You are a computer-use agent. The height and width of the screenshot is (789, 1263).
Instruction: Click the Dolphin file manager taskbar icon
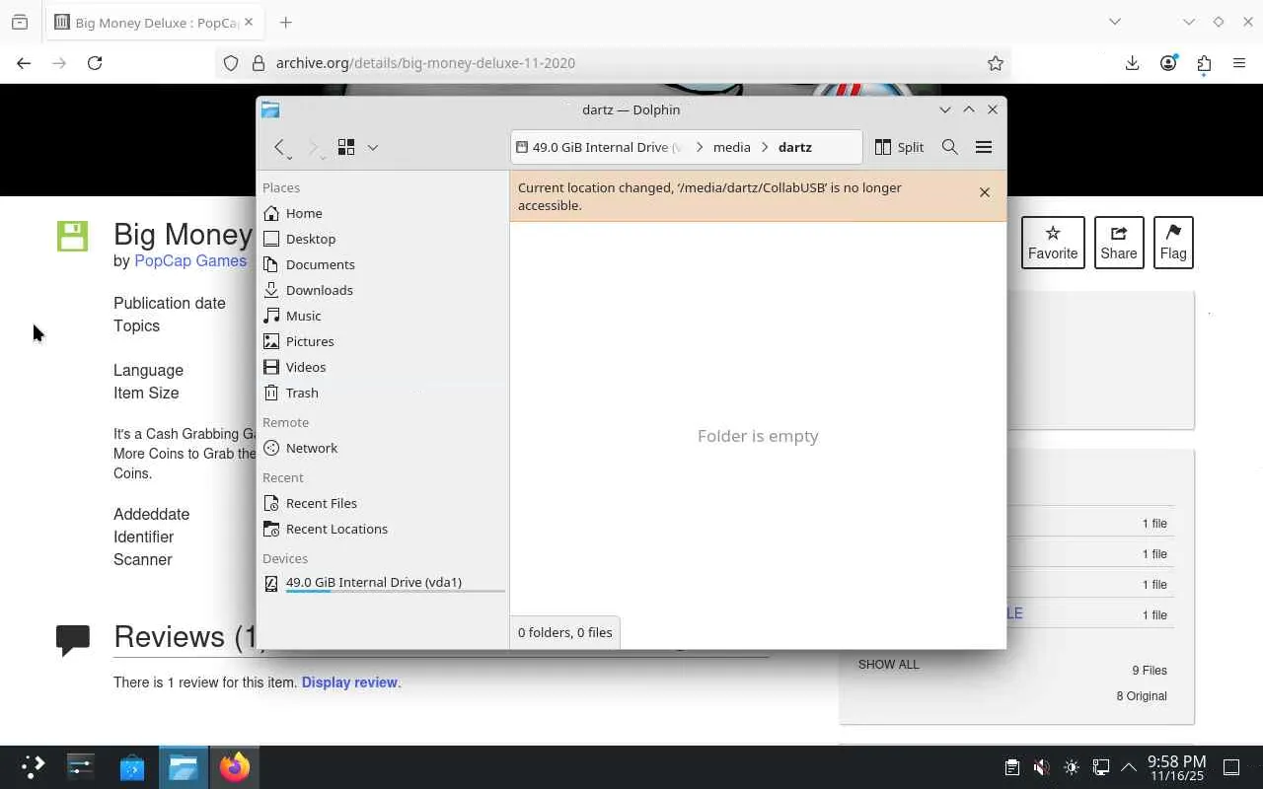pos(184,767)
